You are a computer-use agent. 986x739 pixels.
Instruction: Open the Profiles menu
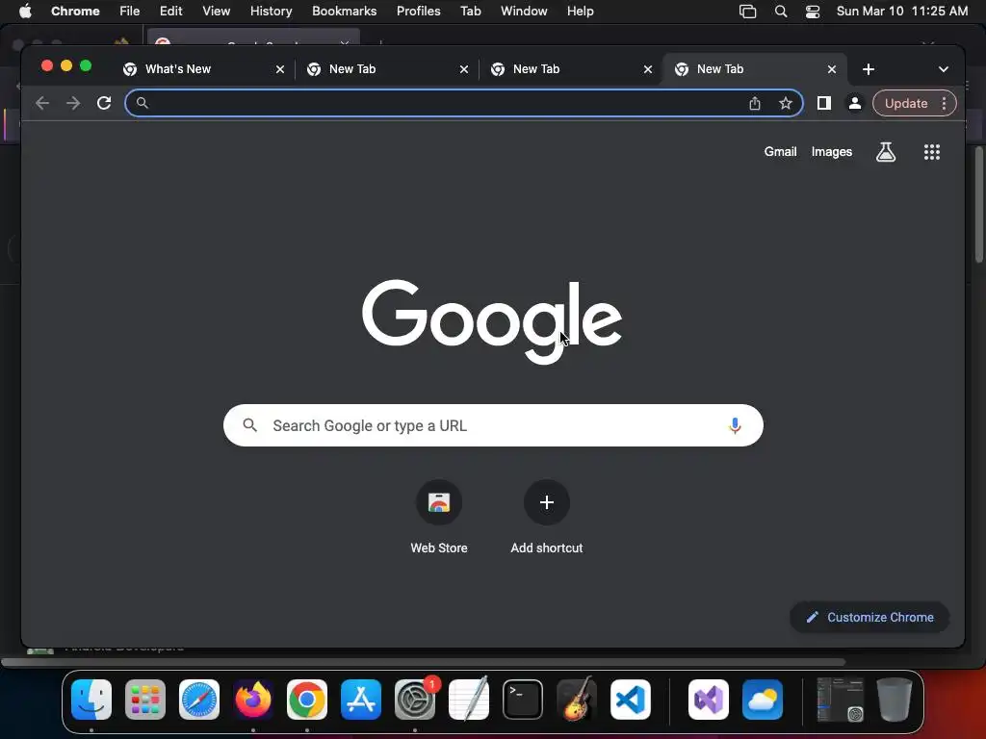click(x=418, y=12)
